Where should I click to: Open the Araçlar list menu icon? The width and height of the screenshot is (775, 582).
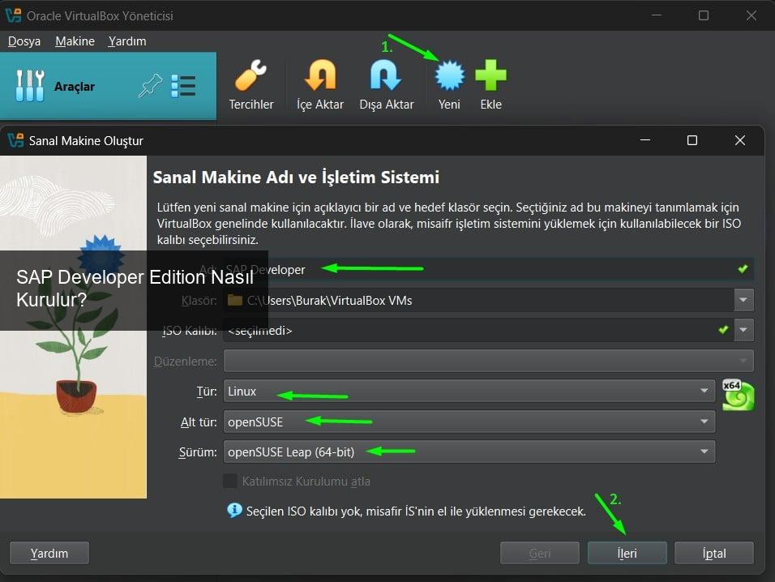(x=183, y=86)
